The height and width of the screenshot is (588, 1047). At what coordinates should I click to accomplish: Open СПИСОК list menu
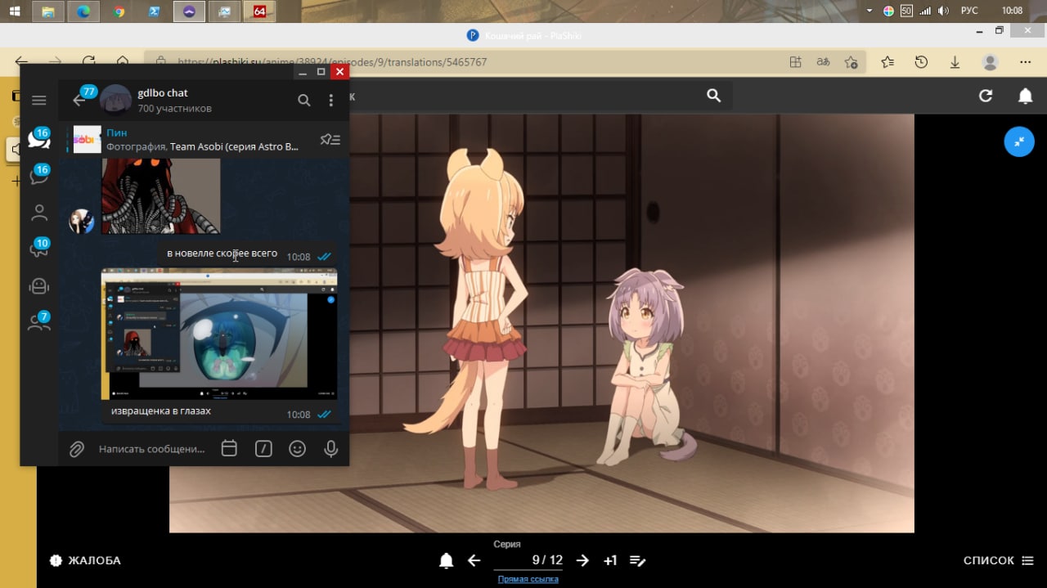1000,560
